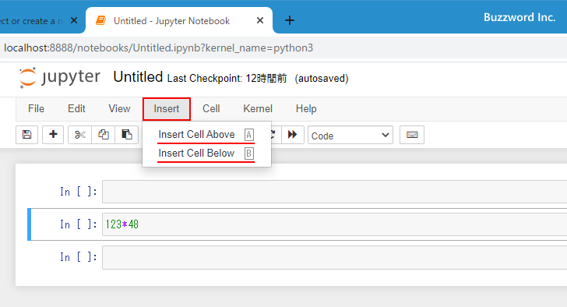Cut selected cells with scissors icon
Screen dimensions: 567x307
(x=80, y=135)
